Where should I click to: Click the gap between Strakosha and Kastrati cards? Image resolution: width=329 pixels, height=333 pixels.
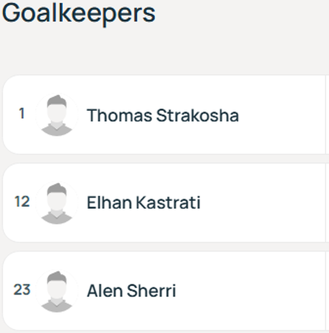tap(164, 159)
